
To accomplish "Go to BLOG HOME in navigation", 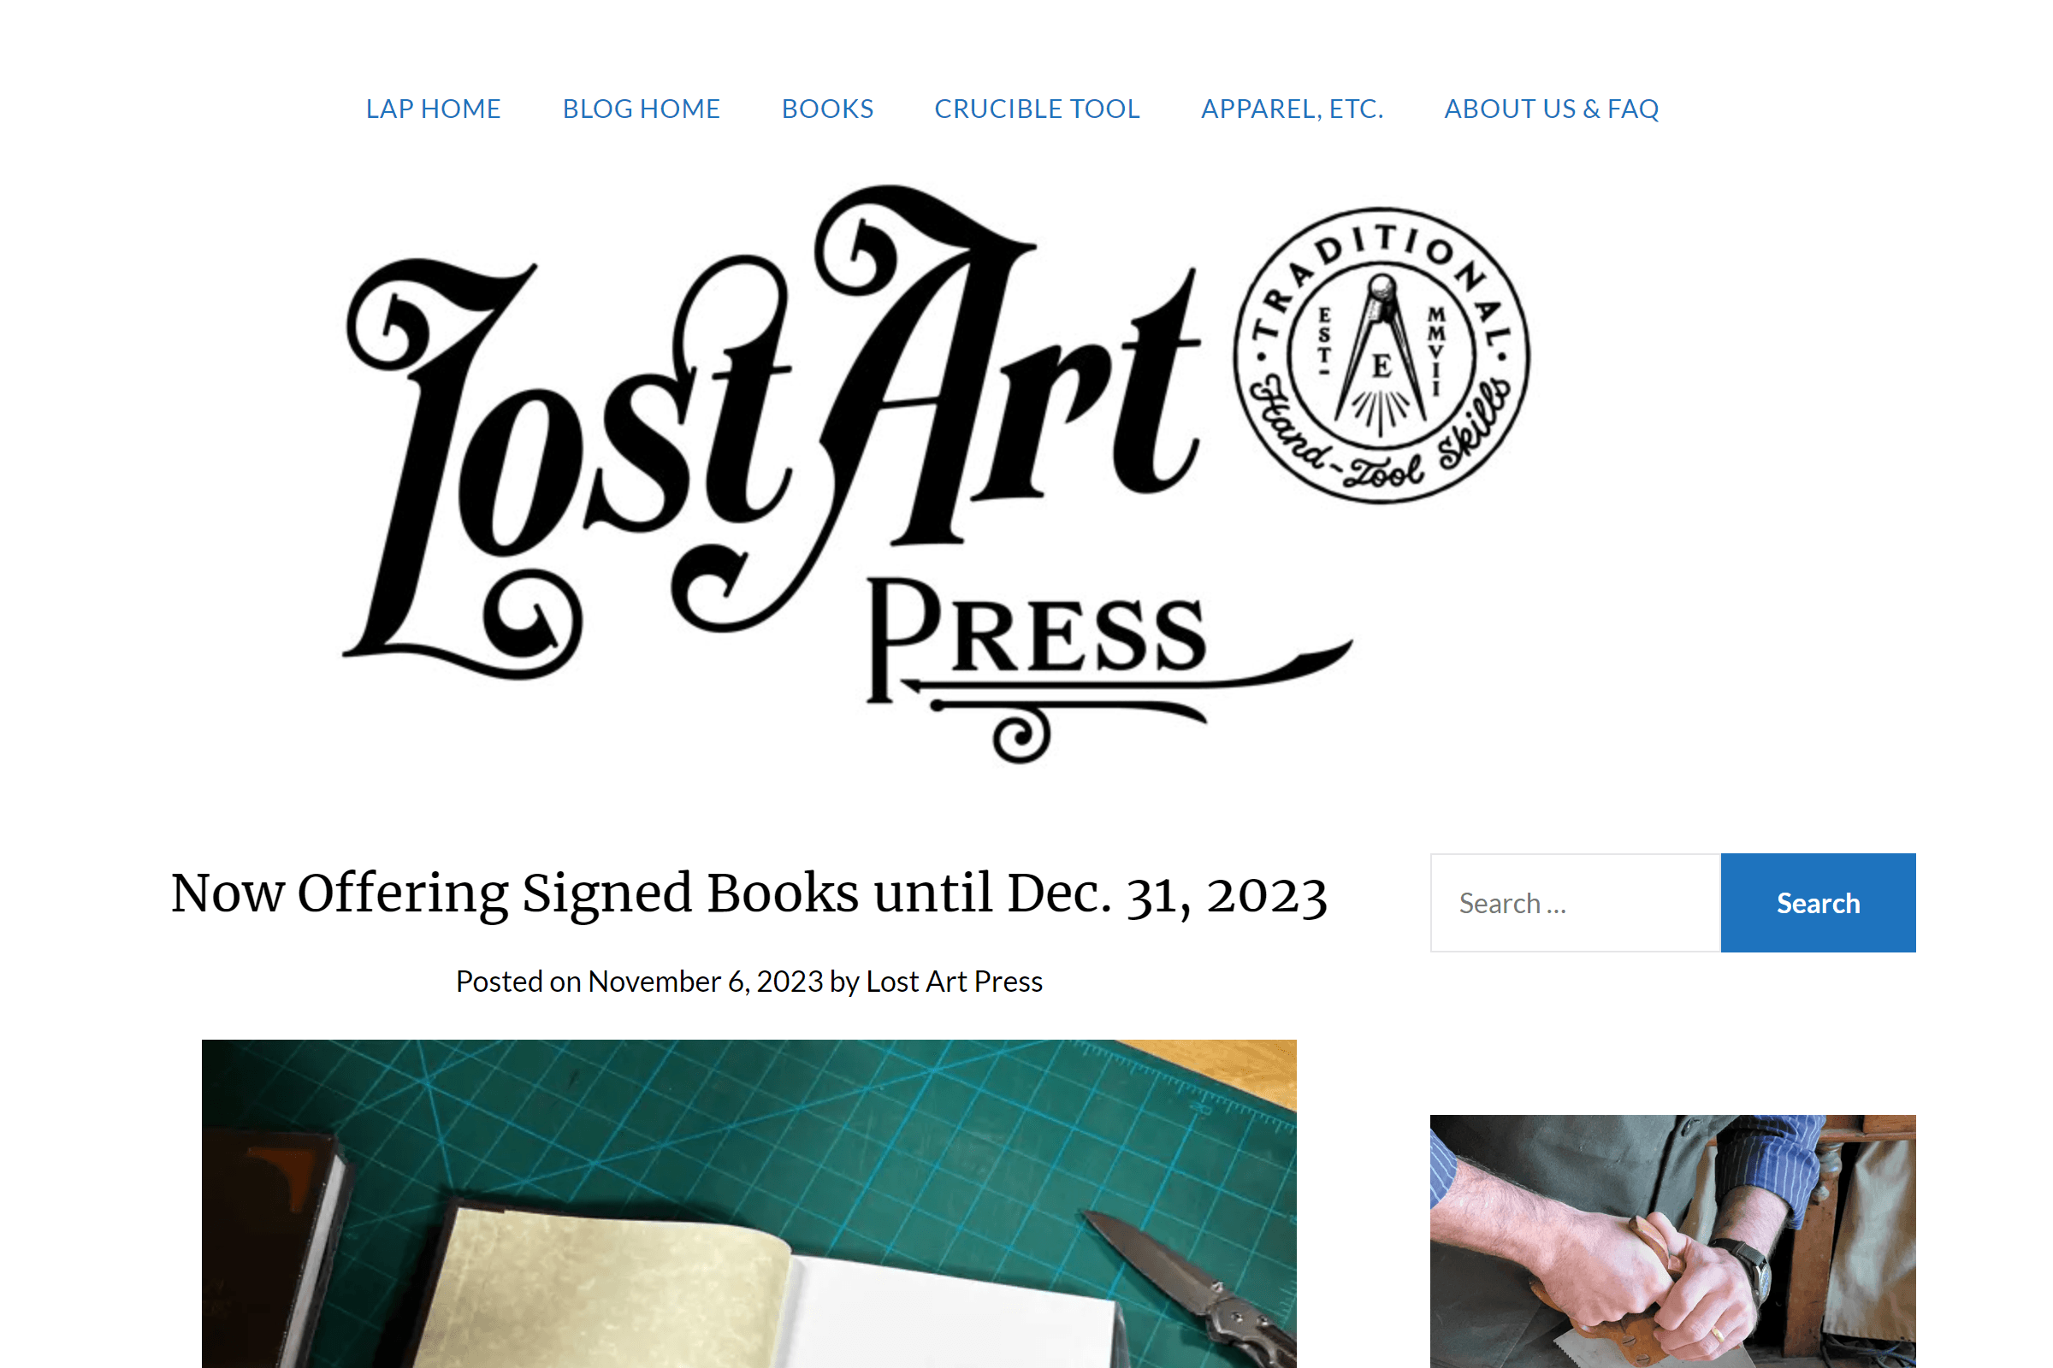I will pos(642,109).
